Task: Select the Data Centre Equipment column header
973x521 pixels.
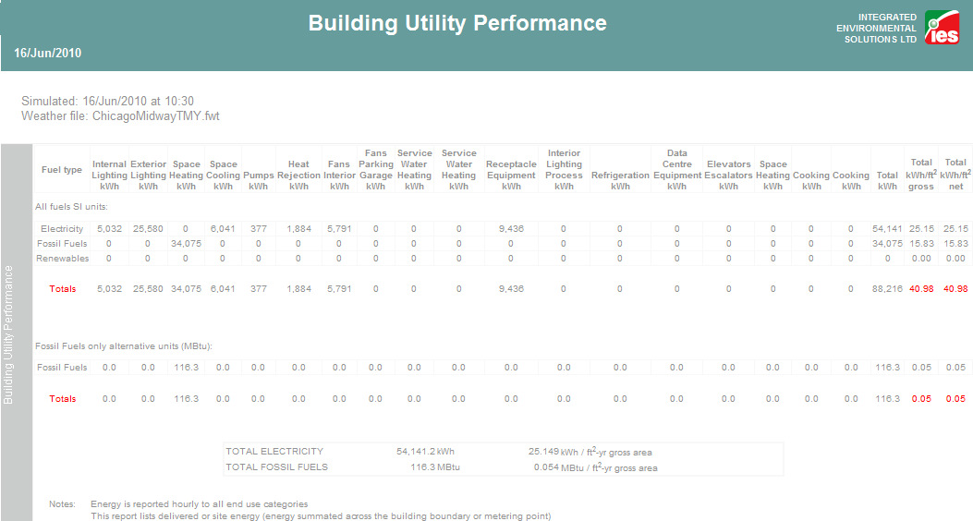Action: pos(676,169)
